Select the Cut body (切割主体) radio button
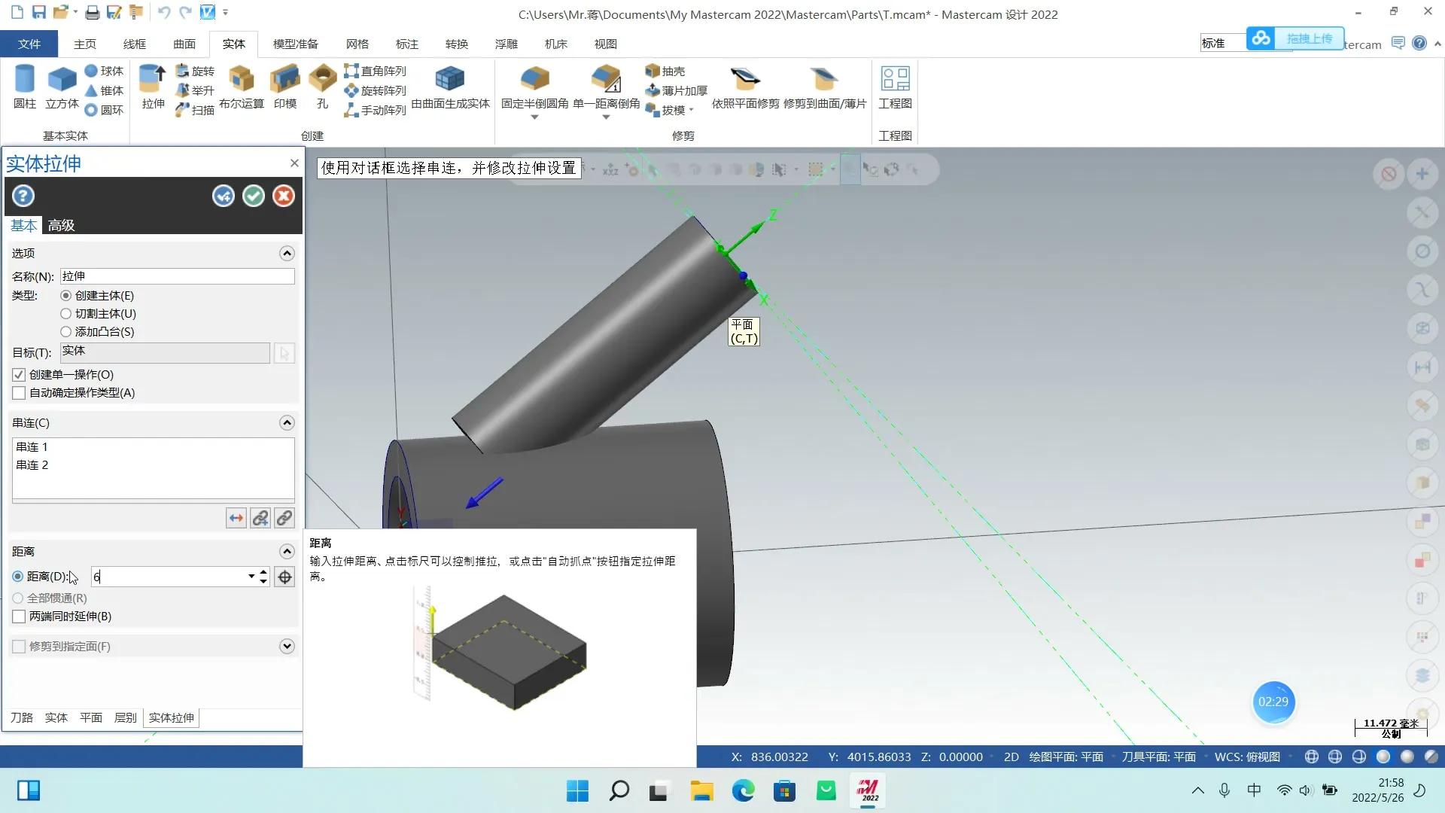The image size is (1445, 813). pyautogui.click(x=66, y=314)
